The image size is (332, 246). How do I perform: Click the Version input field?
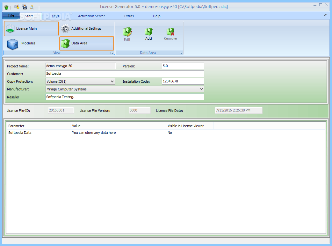(183, 66)
